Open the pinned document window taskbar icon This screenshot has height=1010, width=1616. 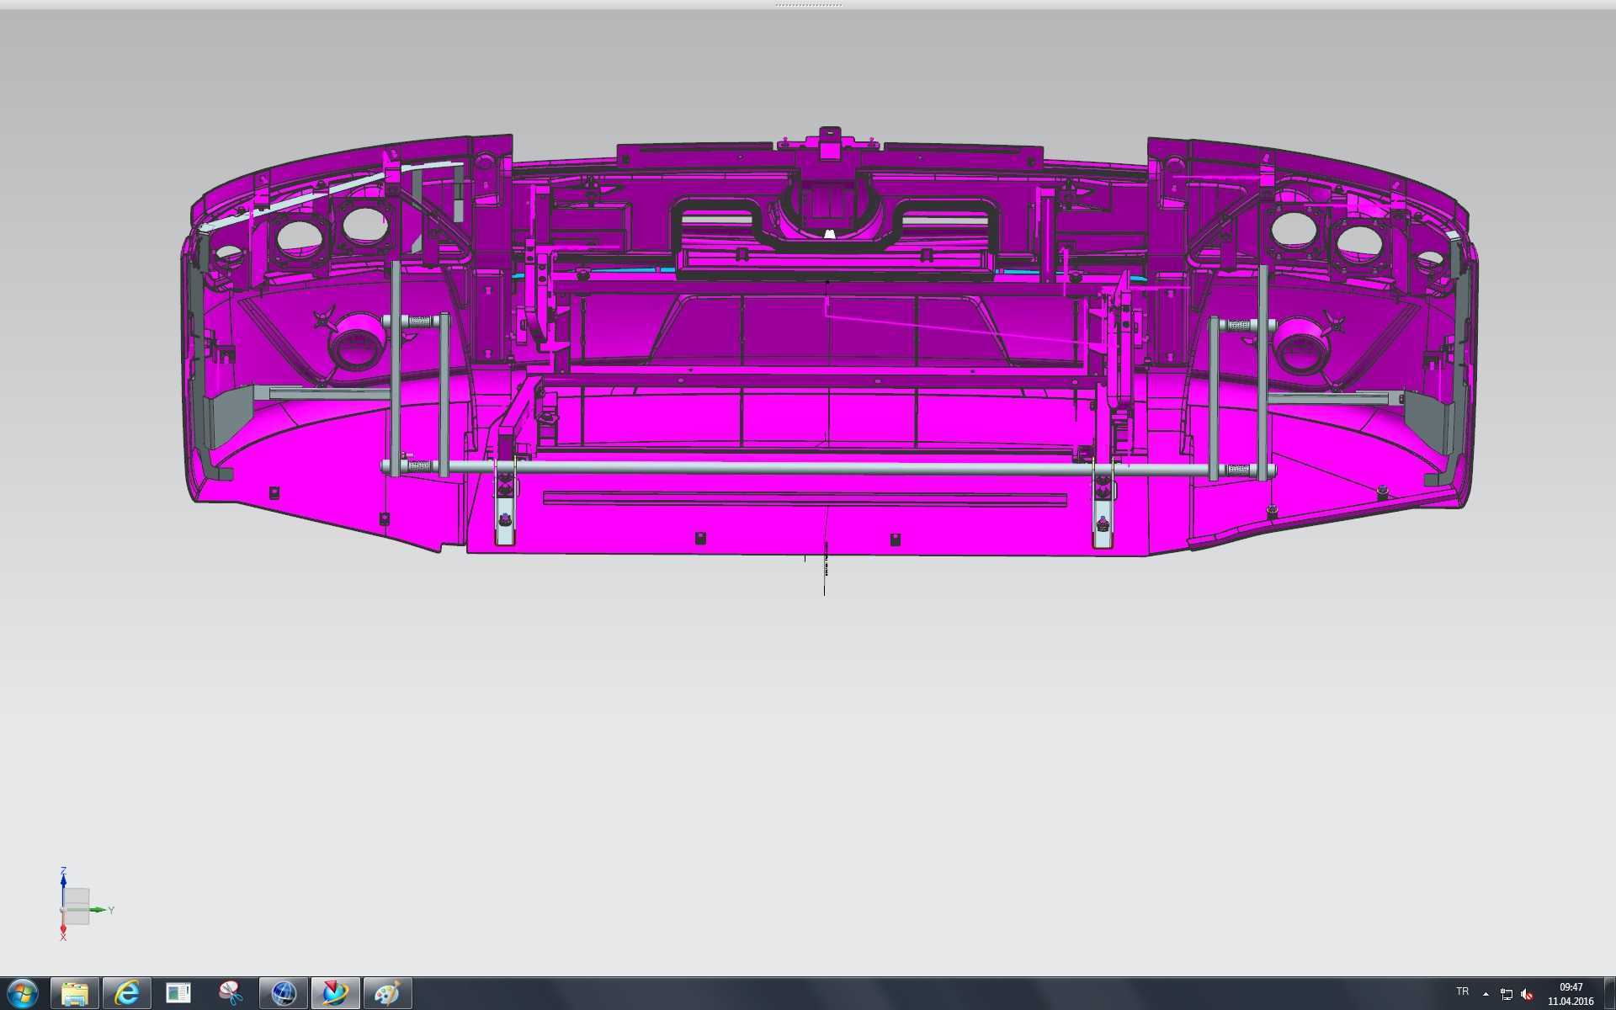(178, 994)
